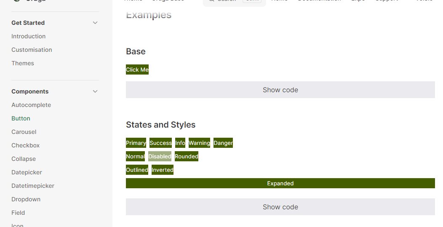This screenshot has width=443, height=227.
Task: Click the Get Started section heading
Action: (28, 23)
